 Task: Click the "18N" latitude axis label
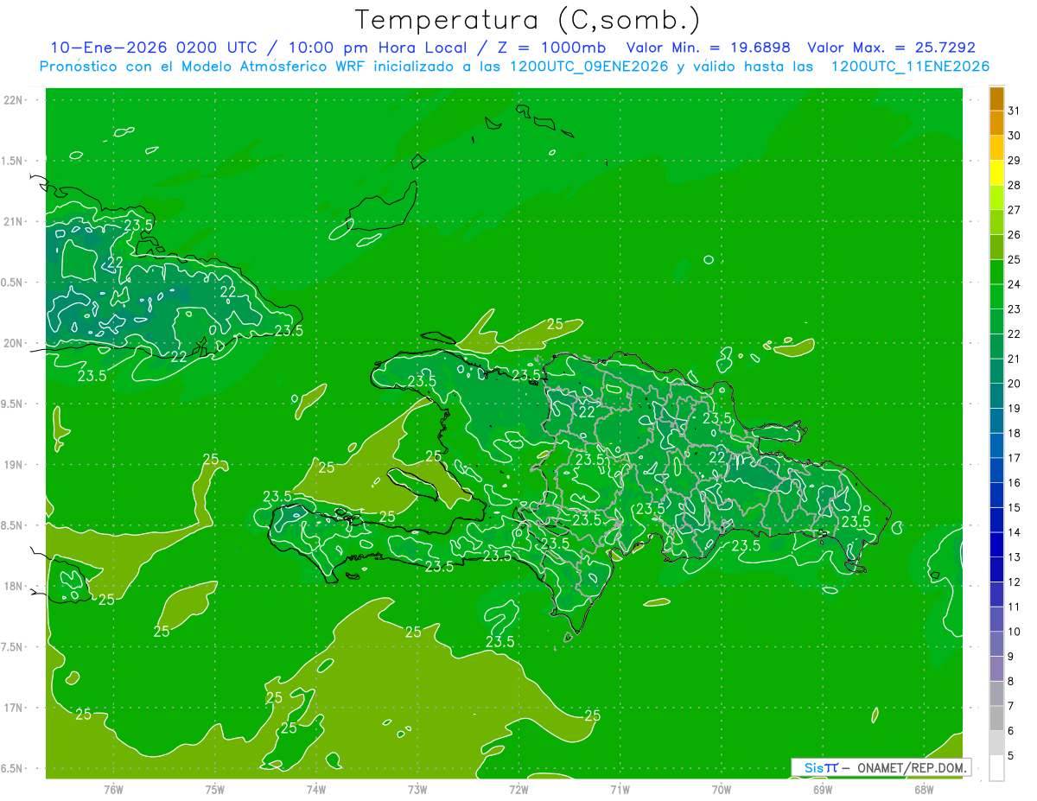click(14, 586)
